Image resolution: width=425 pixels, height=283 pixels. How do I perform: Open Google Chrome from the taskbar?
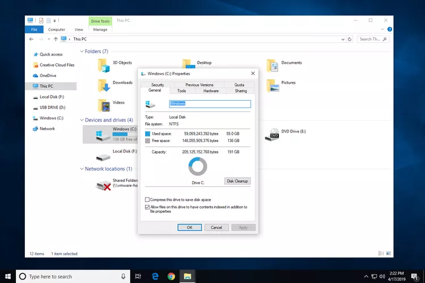tap(171, 276)
